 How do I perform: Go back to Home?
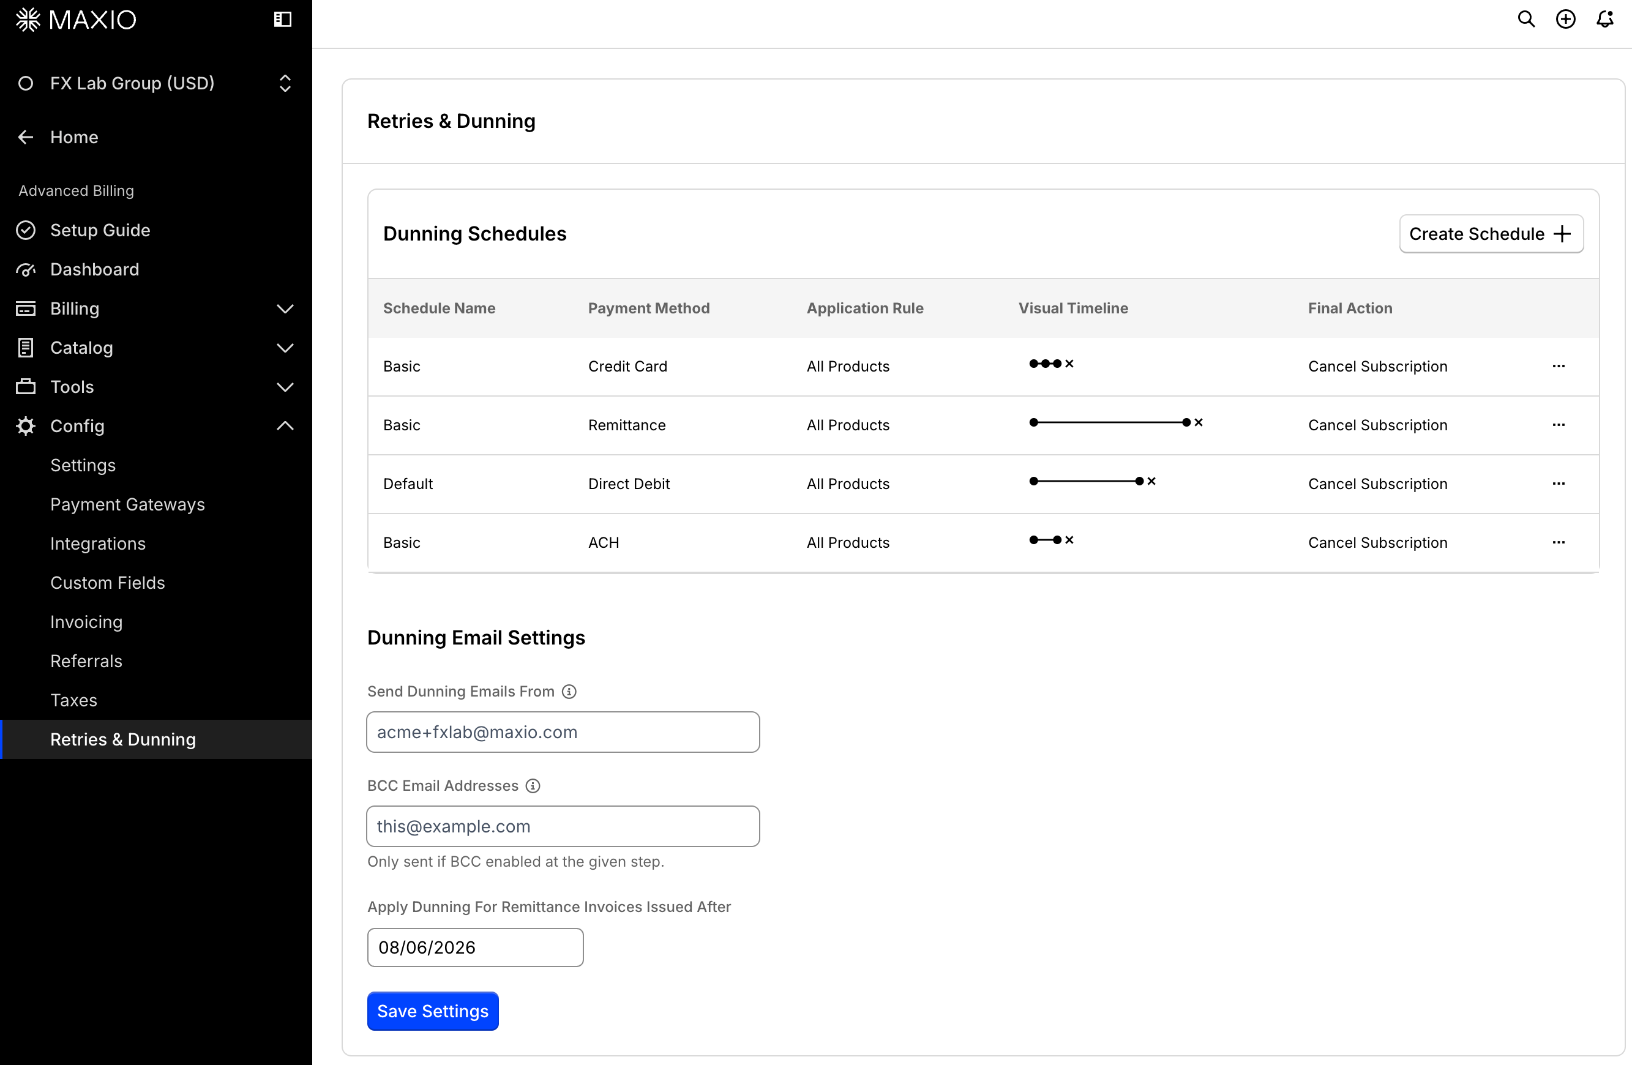[x=74, y=137]
